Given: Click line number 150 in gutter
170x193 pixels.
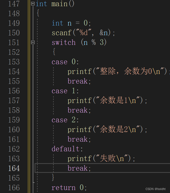Looking at the screenshot, I should coord(14,33).
